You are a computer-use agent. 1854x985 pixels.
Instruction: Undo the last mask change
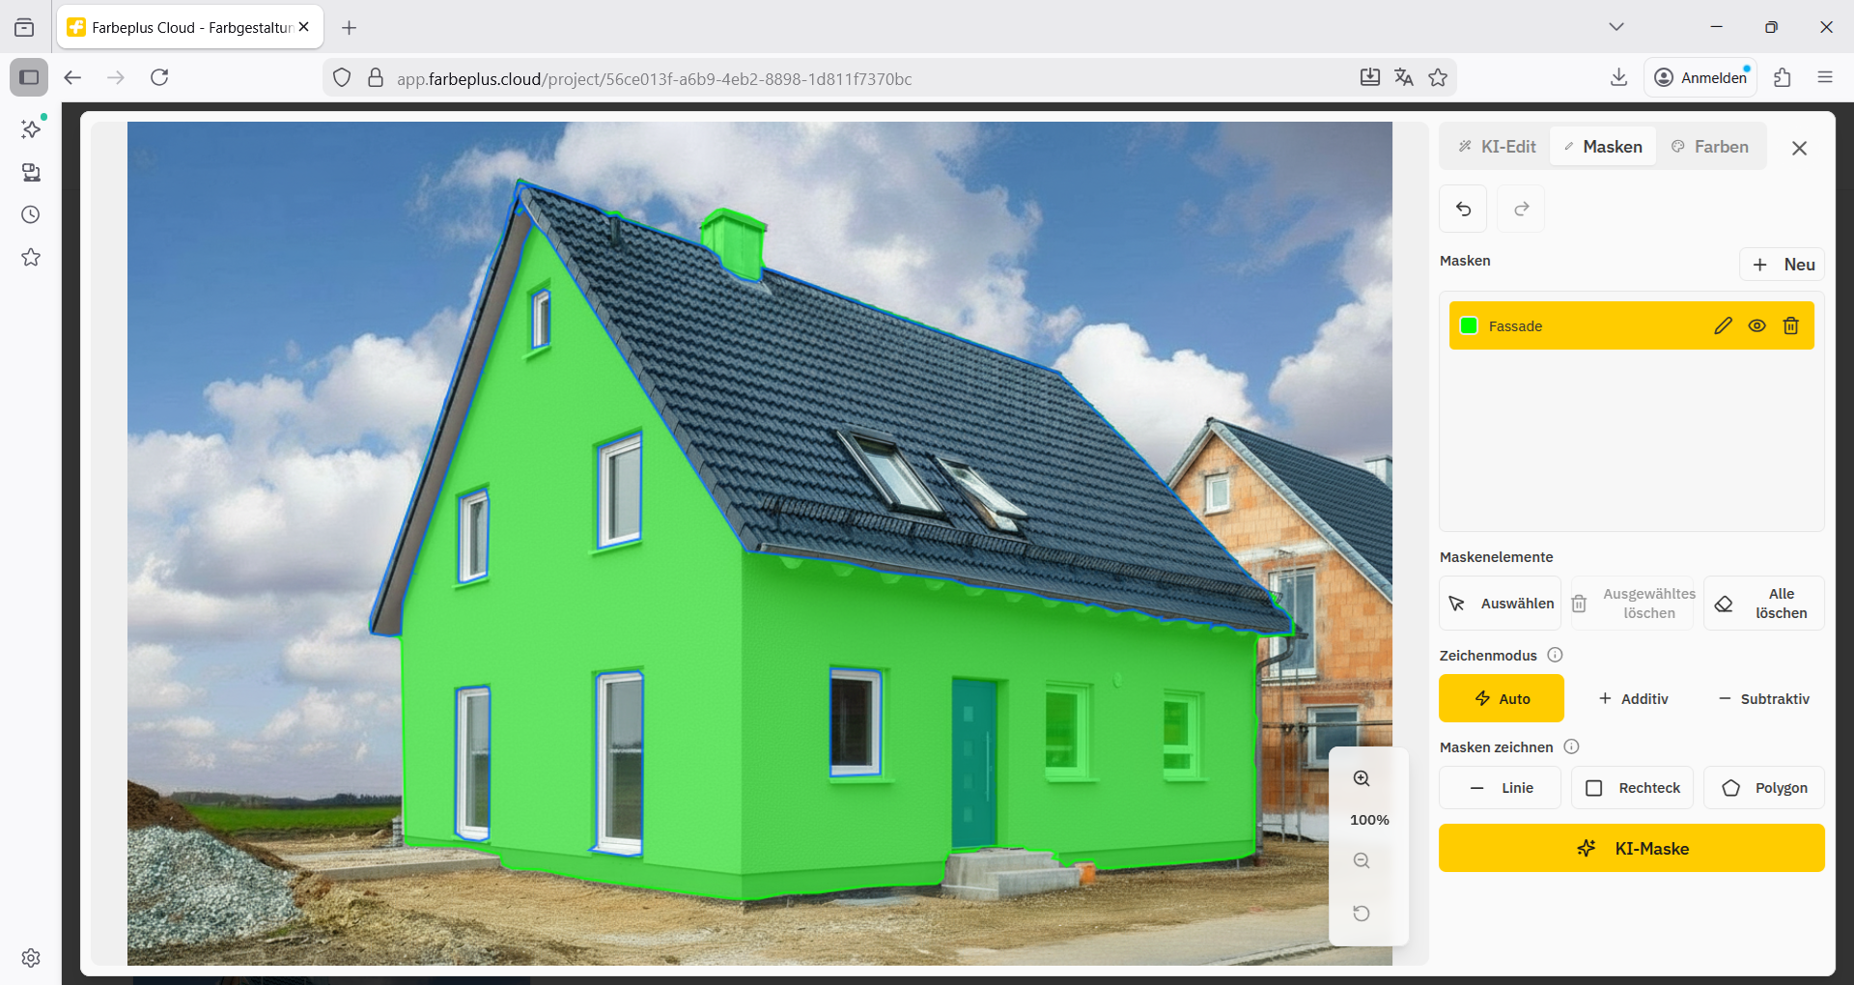(x=1463, y=208)
